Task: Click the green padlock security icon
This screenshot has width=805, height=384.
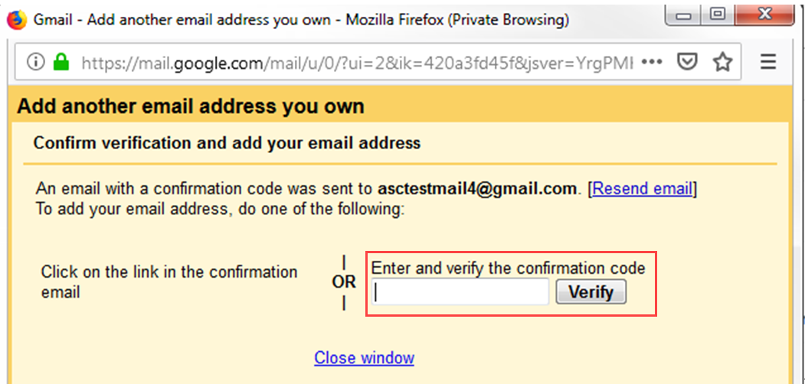Action: click(61, 63)
